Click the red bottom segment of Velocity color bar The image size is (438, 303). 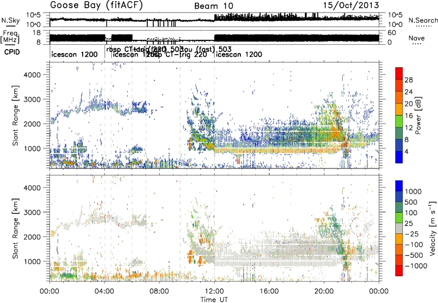tap(399, 271)
